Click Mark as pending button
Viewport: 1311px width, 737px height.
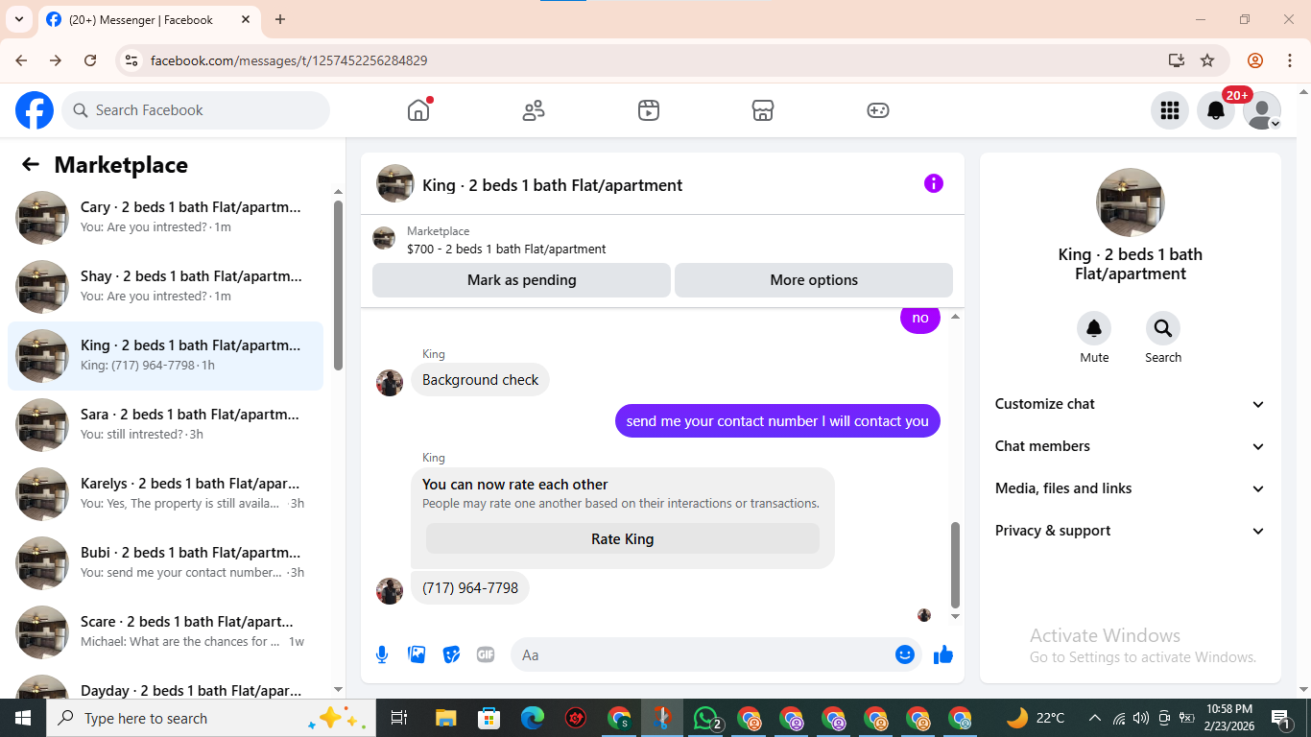pos(521,280)
